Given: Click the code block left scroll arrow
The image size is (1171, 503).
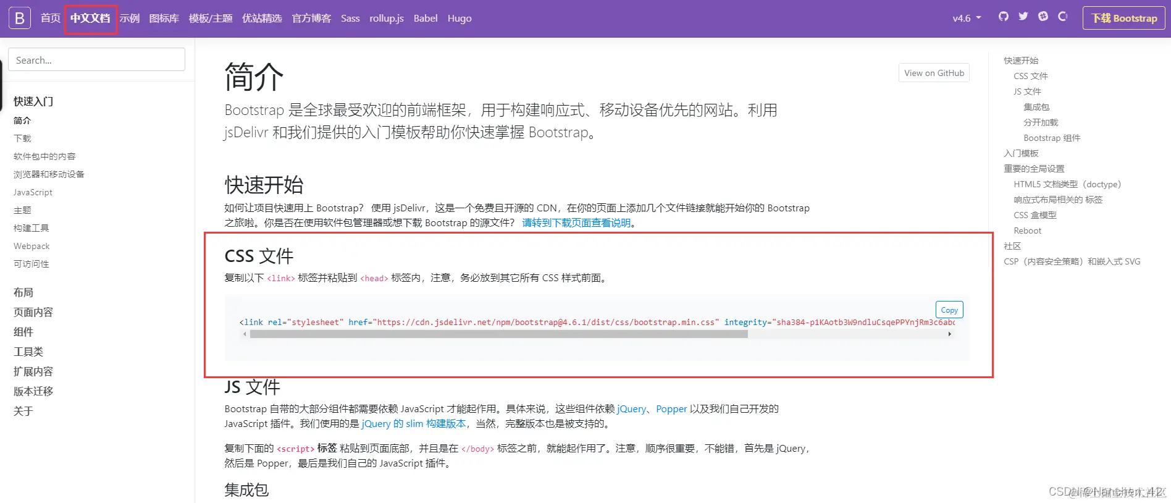Looking at the screenshot, I should pos(245,334).
